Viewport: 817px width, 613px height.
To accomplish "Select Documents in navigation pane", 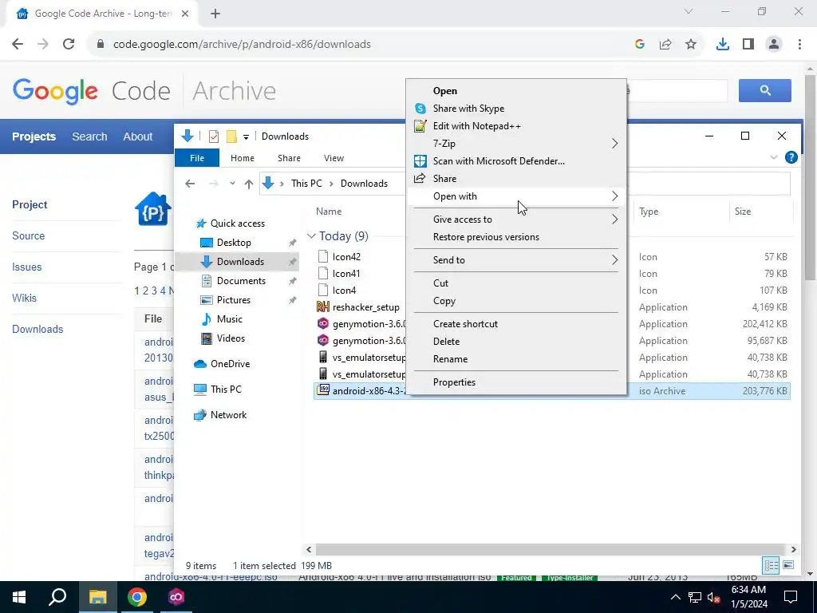I will (x=241, y=281).
